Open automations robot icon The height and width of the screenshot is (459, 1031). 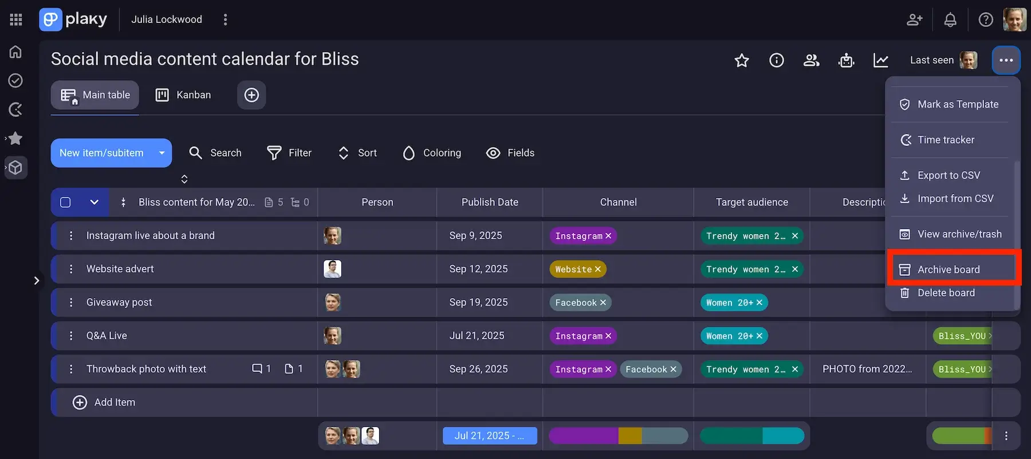pyautogui.click(x=846, y=60)
